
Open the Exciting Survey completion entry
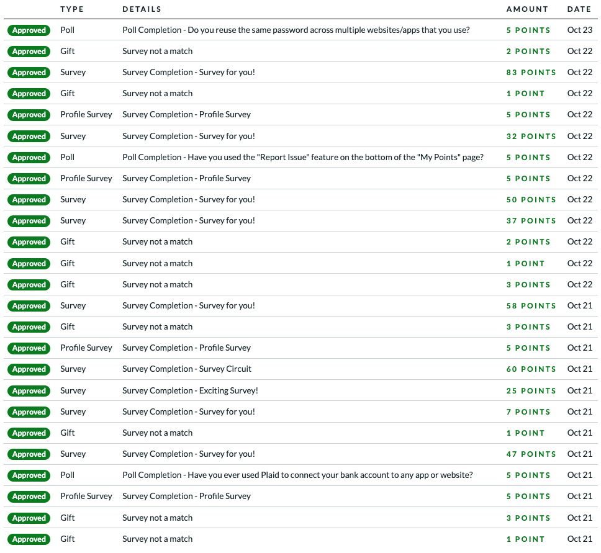pos(190,390)
